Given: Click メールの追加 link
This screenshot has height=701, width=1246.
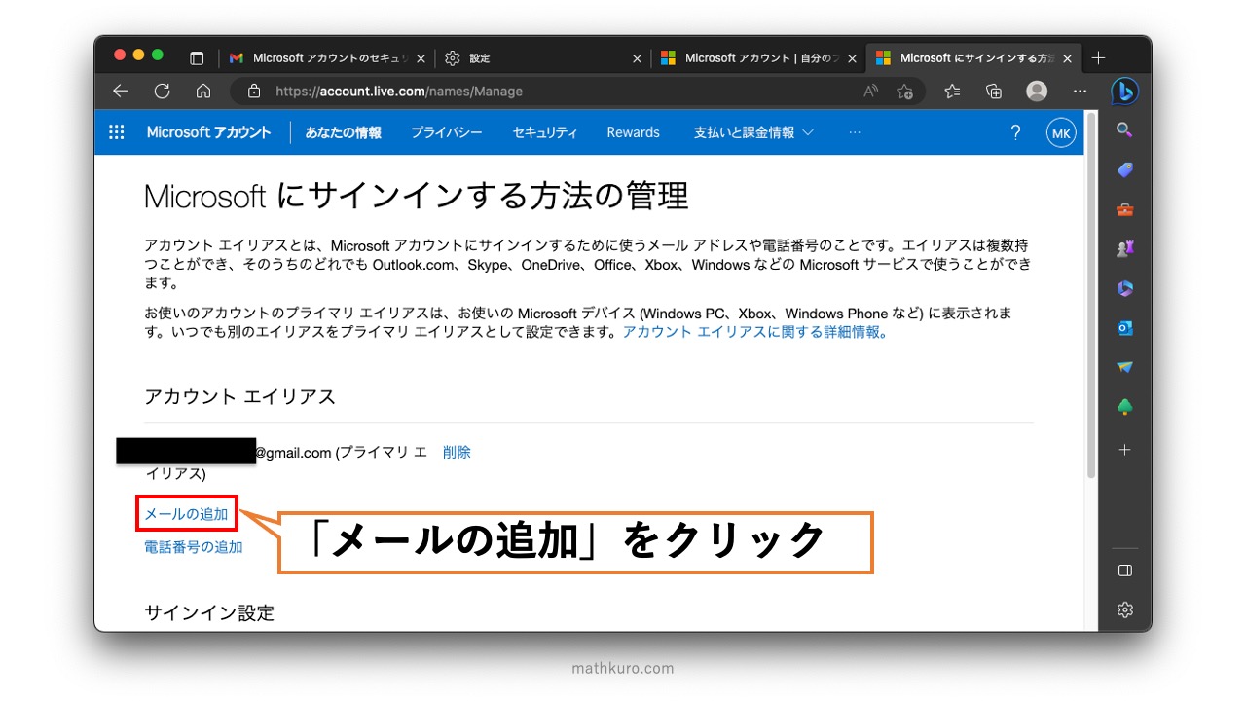Looking at the screenshot, I should click(186, 514).
